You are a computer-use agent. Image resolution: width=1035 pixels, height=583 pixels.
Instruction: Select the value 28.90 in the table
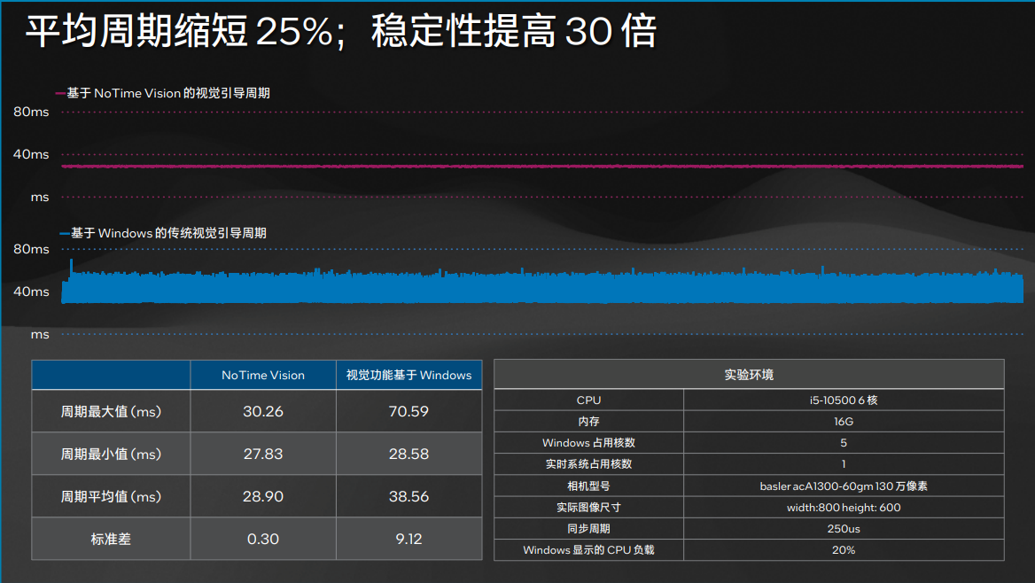(262, 496)
